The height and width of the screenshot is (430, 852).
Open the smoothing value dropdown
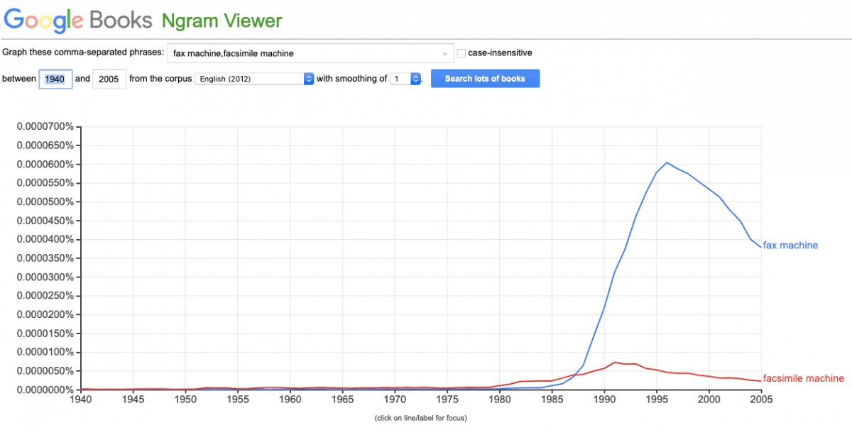pyautogui.click(x=406, y=79)
